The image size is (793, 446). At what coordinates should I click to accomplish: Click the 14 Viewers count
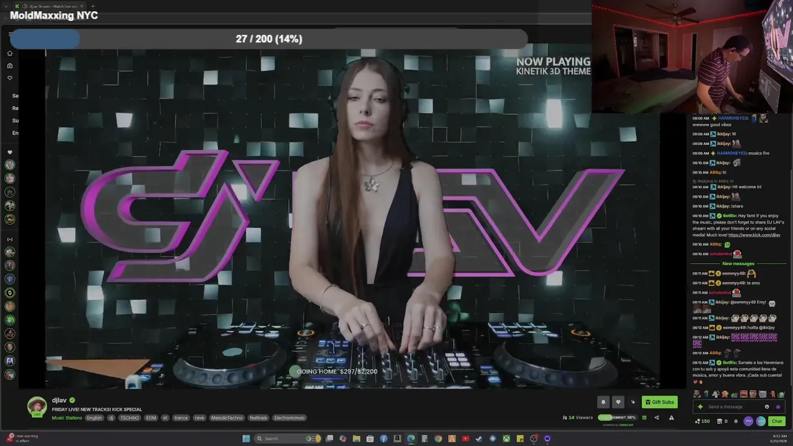point(577,418)
